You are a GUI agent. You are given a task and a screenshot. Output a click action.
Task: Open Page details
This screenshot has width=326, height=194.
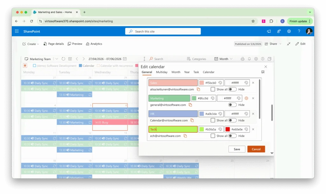pos(53,44)
